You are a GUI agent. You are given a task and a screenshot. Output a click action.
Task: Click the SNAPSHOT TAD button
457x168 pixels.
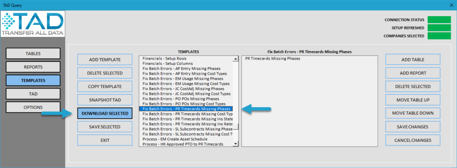(104, 100)
